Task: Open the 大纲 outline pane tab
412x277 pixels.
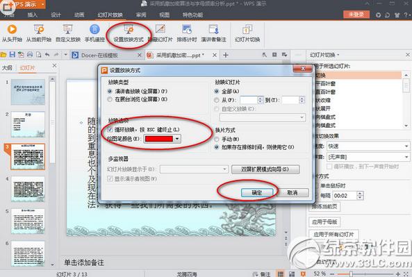Action: (7, 68)
